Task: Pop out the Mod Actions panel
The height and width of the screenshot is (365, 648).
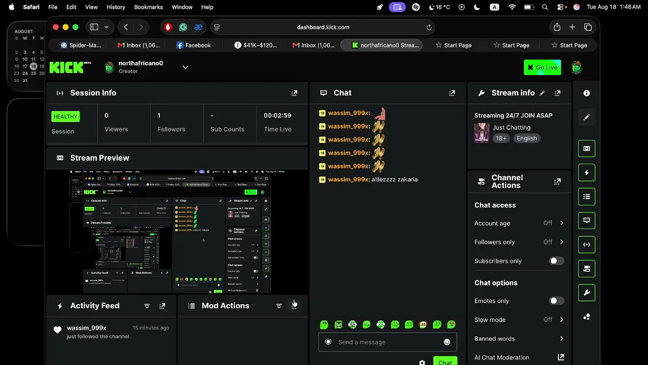Action: click(x=294, y=306)
